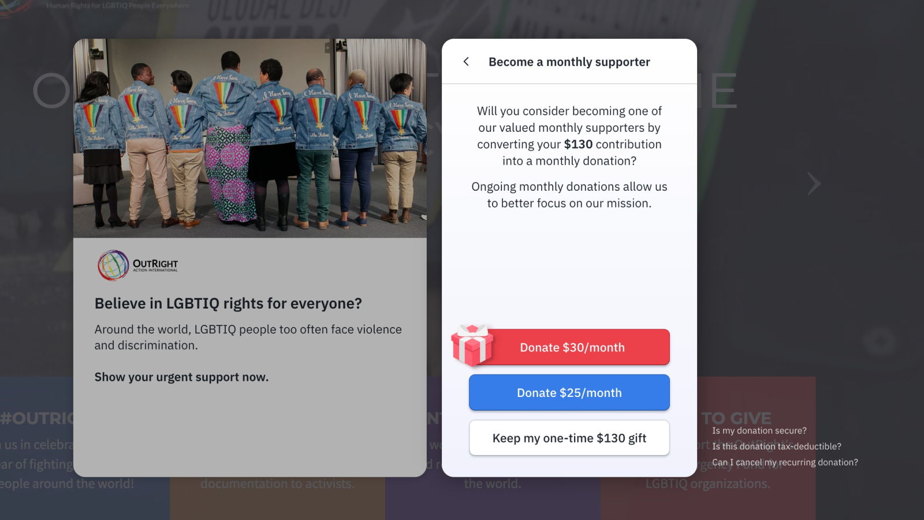Viewport: 924px width, 520px height.
Task: Click the 'Ongoing monthly donations' paragraph
Action: pyautogui.click(x=569, y=195)
